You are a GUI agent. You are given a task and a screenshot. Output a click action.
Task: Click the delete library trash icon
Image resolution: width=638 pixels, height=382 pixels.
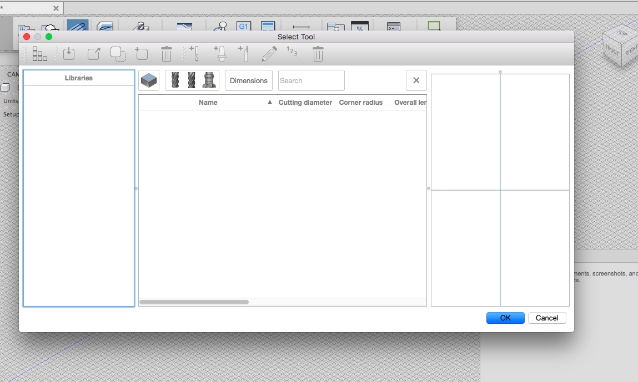point(167,54)
